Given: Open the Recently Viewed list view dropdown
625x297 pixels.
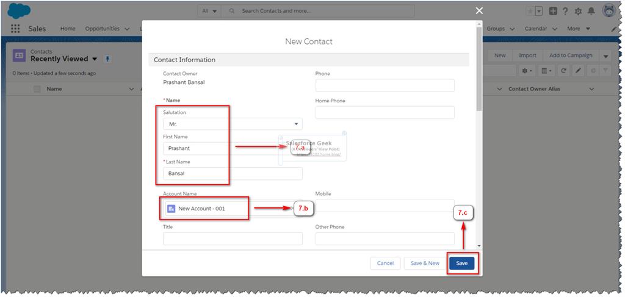Looking at the screenshot, I should (x=95, y=59).
